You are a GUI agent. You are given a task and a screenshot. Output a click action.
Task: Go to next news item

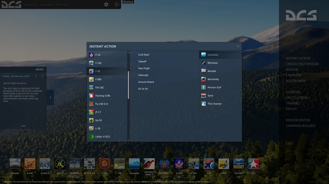coord(42,76)
